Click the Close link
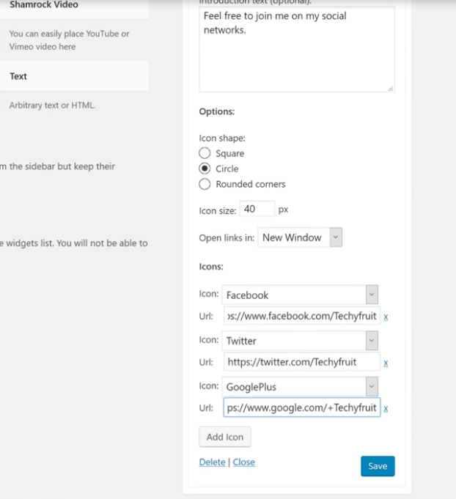This screenshot has height=499, width=456. coord(243,462)
